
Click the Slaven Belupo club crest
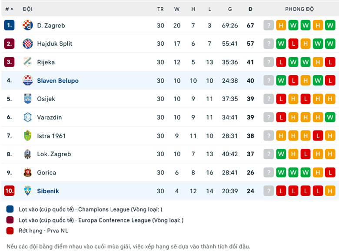[x=28, y=81]
